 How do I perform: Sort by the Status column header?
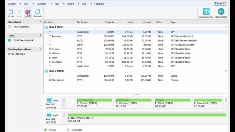[159, 22]
